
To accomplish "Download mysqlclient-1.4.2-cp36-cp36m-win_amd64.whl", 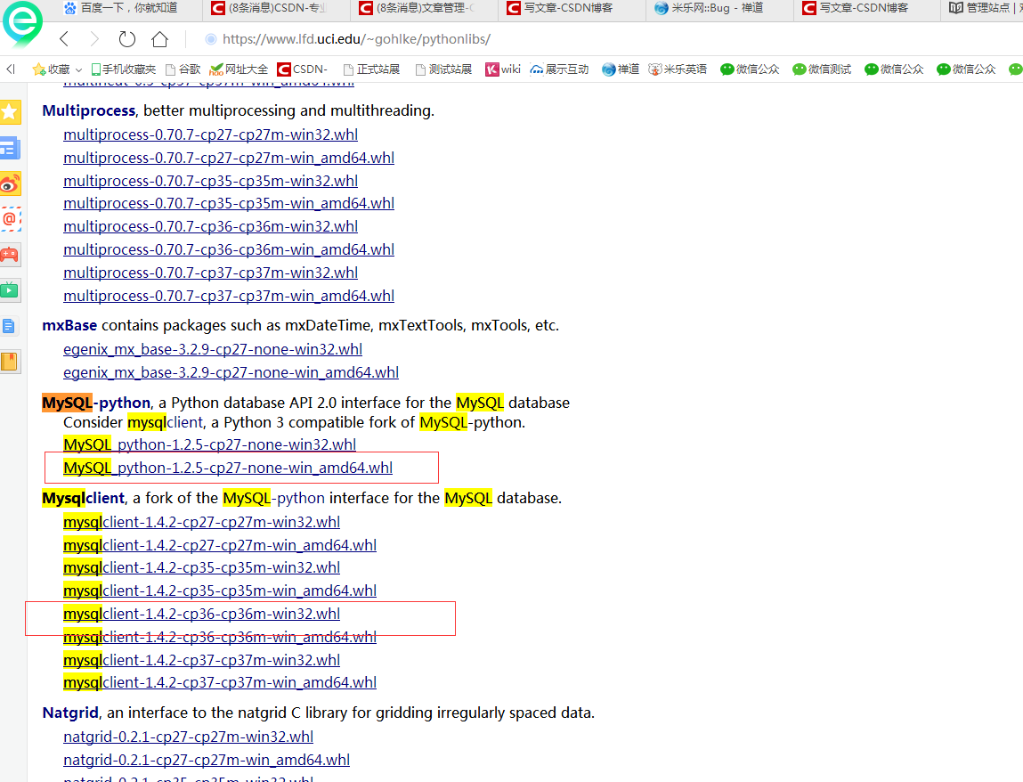I will (x=220, y=637).
